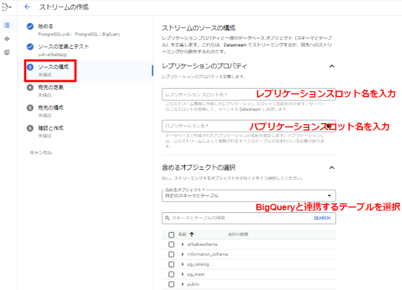Viewport: 402px width, 290px height.
Task: Click step 4 number badge for 宛先の定義
Action: pyautogui.click(x=30, y=88)
